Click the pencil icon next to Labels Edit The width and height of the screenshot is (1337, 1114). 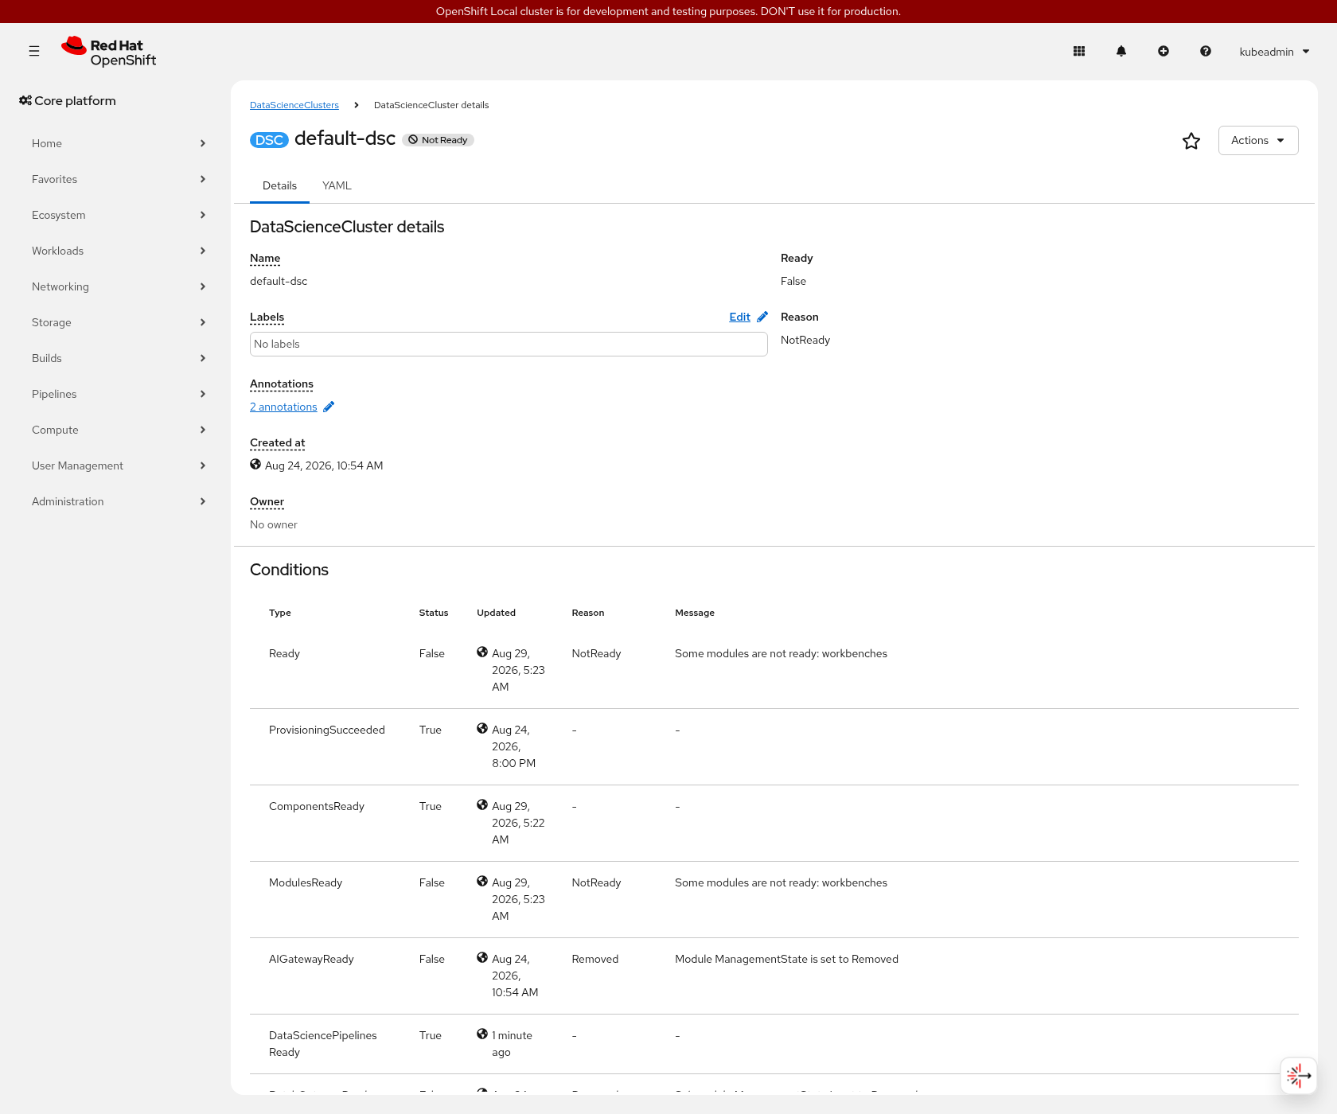pyautogui.click(x=762, y=317)
